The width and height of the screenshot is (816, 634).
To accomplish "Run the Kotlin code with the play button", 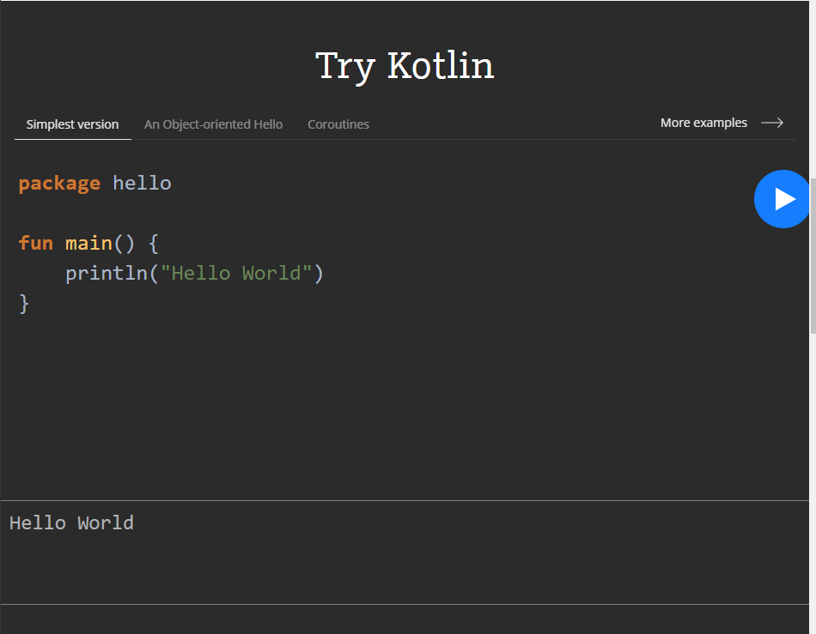I will click(782, 199).
